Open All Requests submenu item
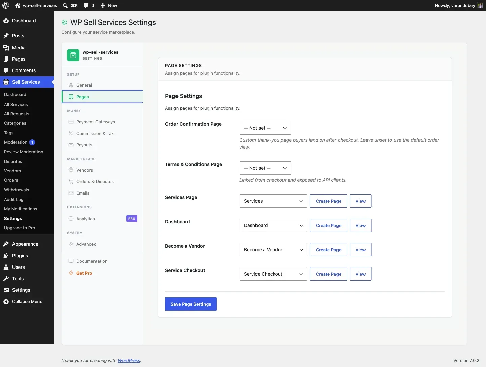Viewport: 486px width, 367px height. [x=17, y=114]
